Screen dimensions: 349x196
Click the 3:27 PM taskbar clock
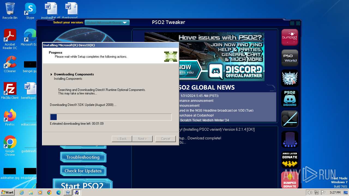coord(335,192)
